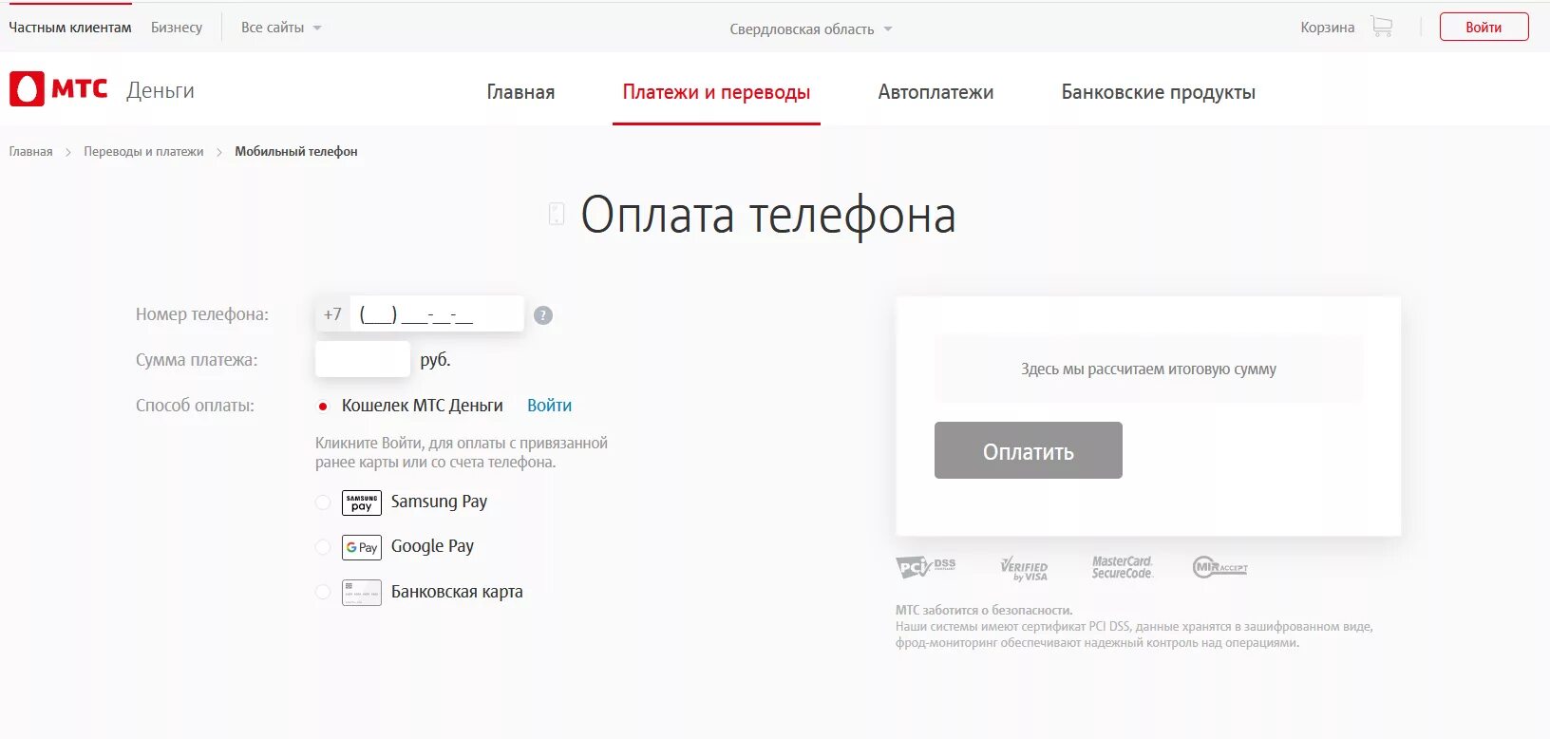Click the +7 country code prefix

pos(332,313)
